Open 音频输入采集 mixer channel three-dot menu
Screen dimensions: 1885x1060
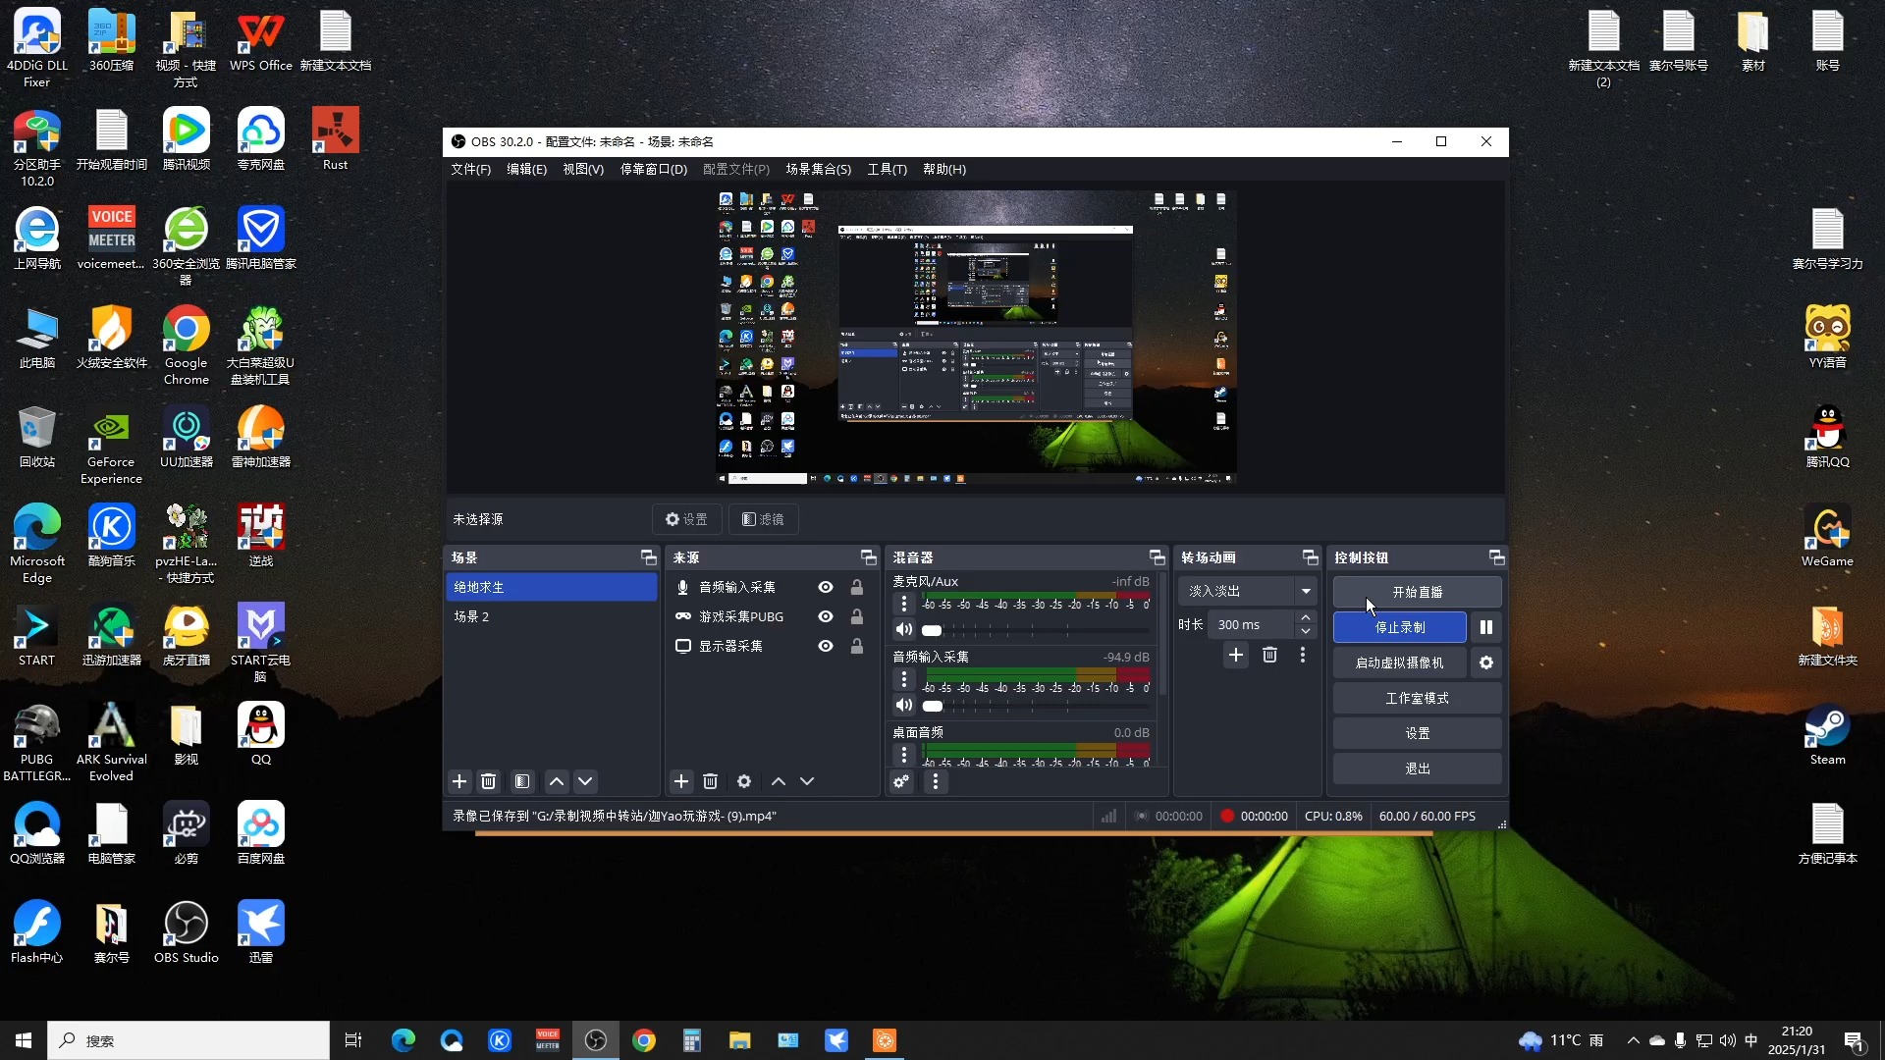click(904, 679)
